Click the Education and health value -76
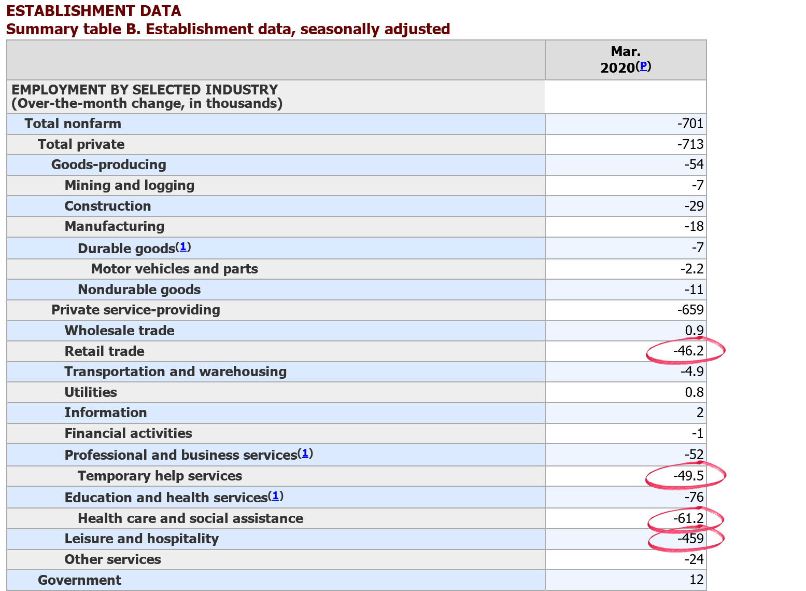This screenshot has height=591, width=806. coord(694,497)
